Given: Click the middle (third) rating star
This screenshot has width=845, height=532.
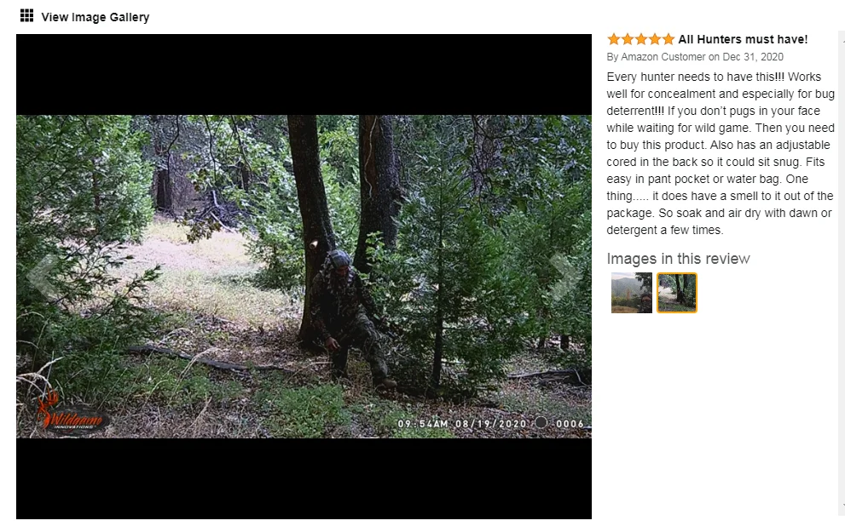Looking at the screenshot, I should click(x=640, y=39).
